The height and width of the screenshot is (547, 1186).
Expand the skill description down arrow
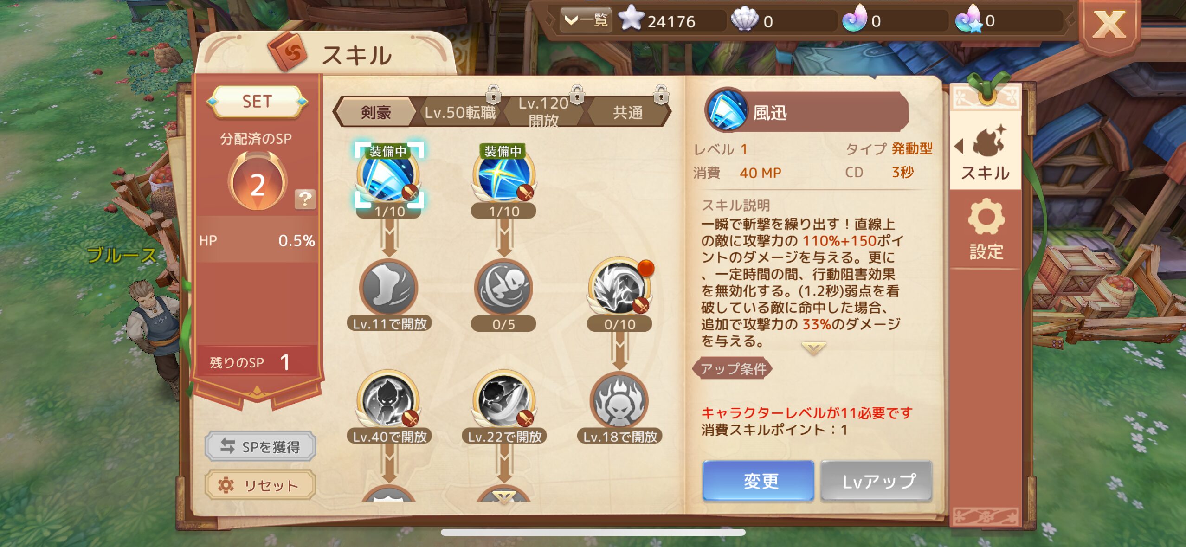pyautogui.click(x=813, y=348)
